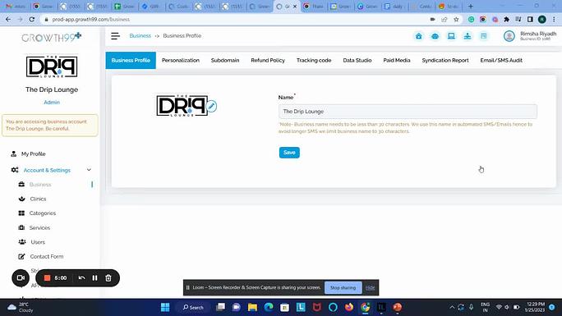Click the user avatar icon

[x=509, y=36]
